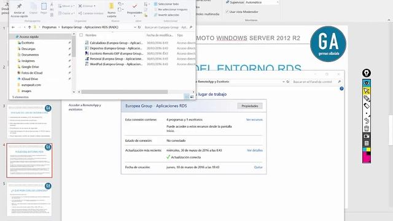The height and width of the screenshot is (221, 393).
Task: Switch Explorer to large icons view
Action: 192,96
